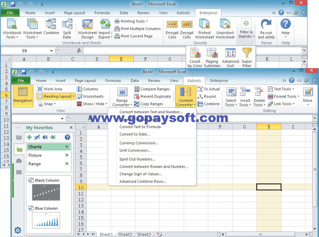Open Super Filter utility
The width and height of the screenshot is (319, 237).
click(247, 58)
